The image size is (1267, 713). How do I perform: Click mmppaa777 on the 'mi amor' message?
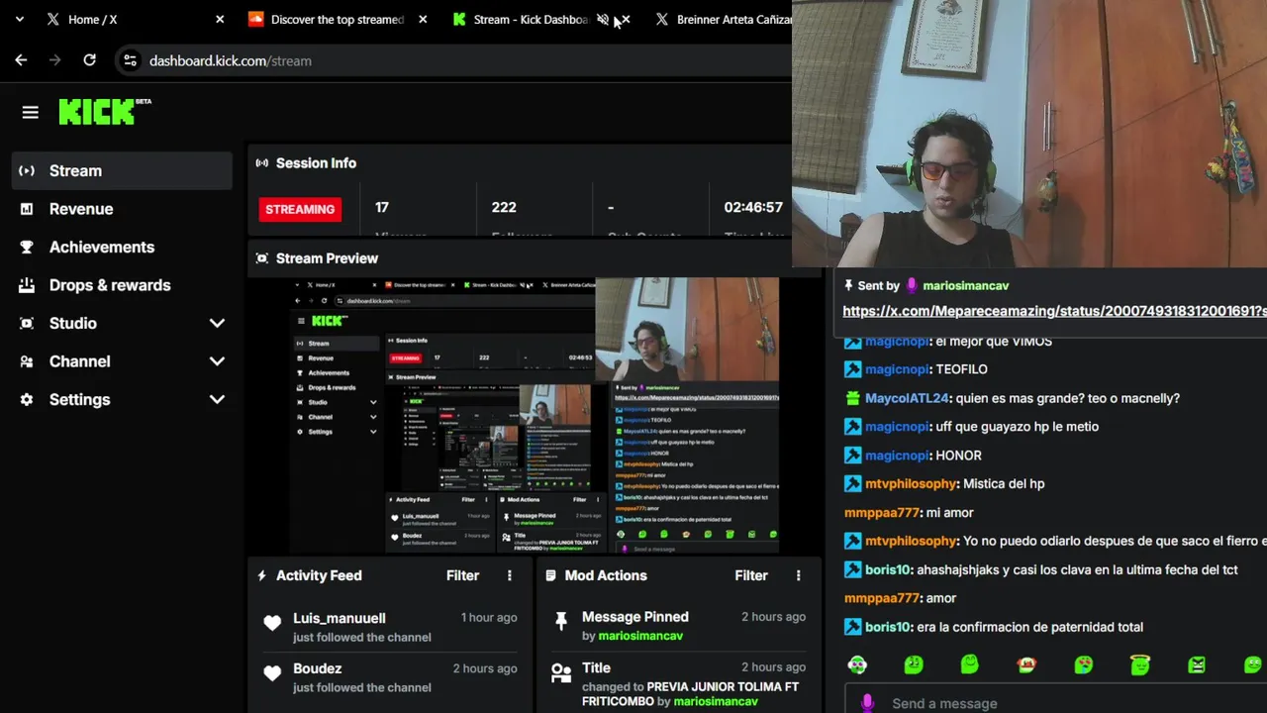882,512
